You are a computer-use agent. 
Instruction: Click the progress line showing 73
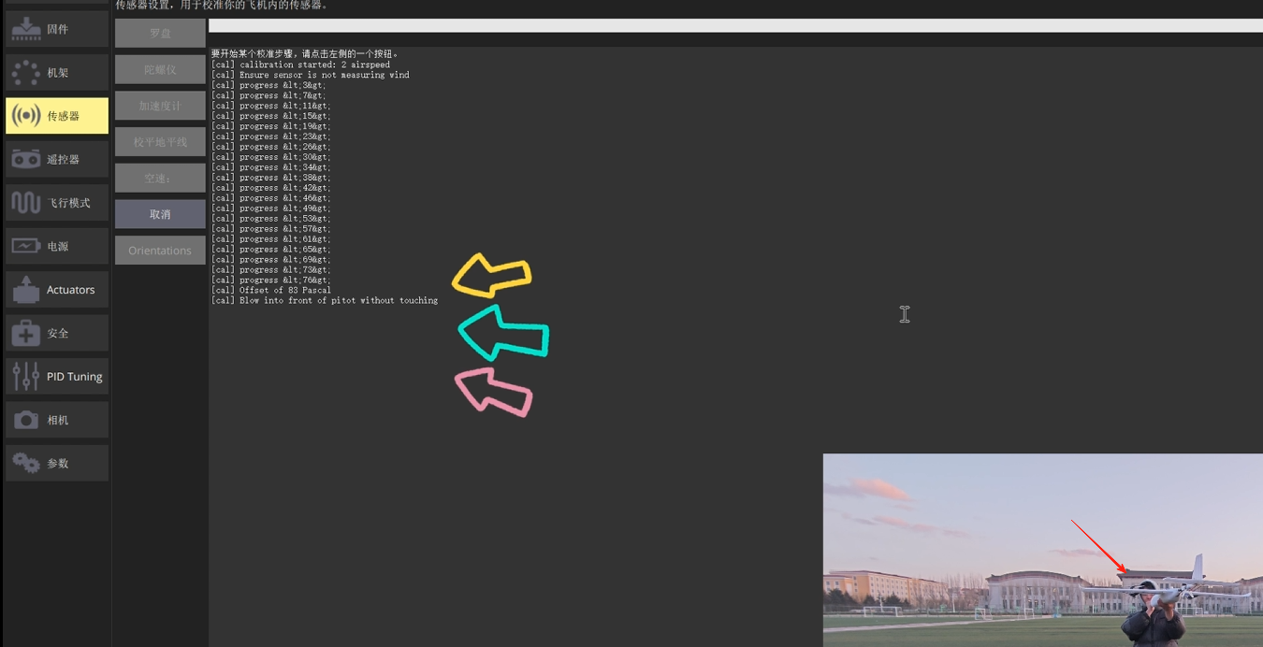point(270,269)
